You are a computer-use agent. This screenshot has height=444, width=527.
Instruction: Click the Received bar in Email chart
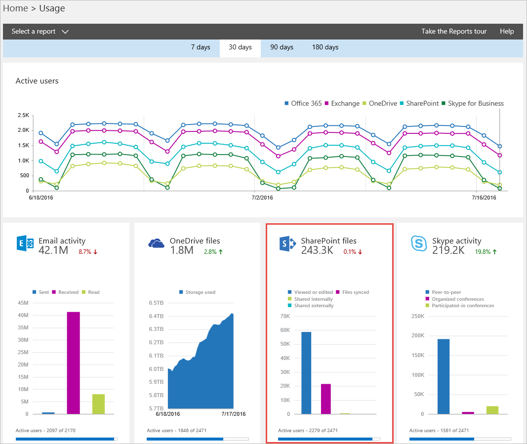(x=73, y=363)
